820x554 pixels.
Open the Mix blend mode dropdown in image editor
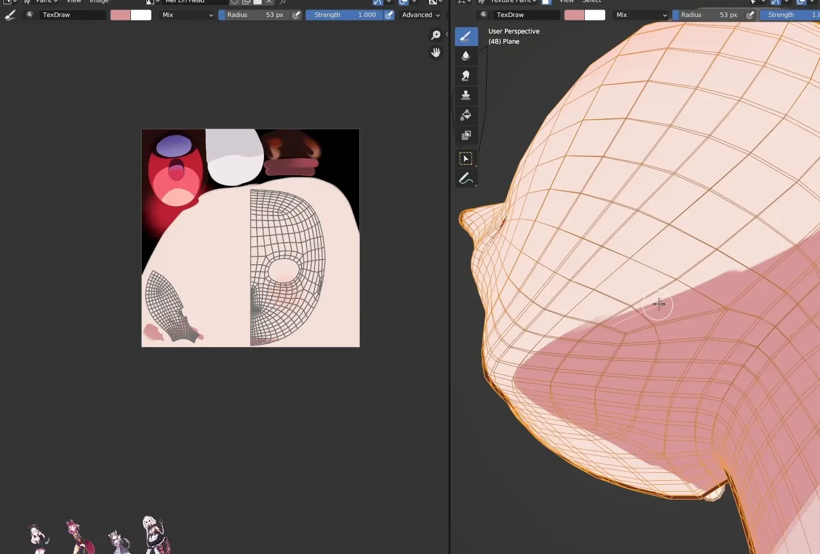tap(187, 15)
